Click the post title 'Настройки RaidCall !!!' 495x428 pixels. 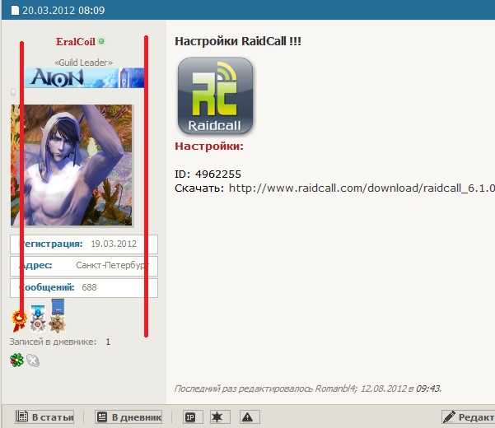(x=238, y=41)
